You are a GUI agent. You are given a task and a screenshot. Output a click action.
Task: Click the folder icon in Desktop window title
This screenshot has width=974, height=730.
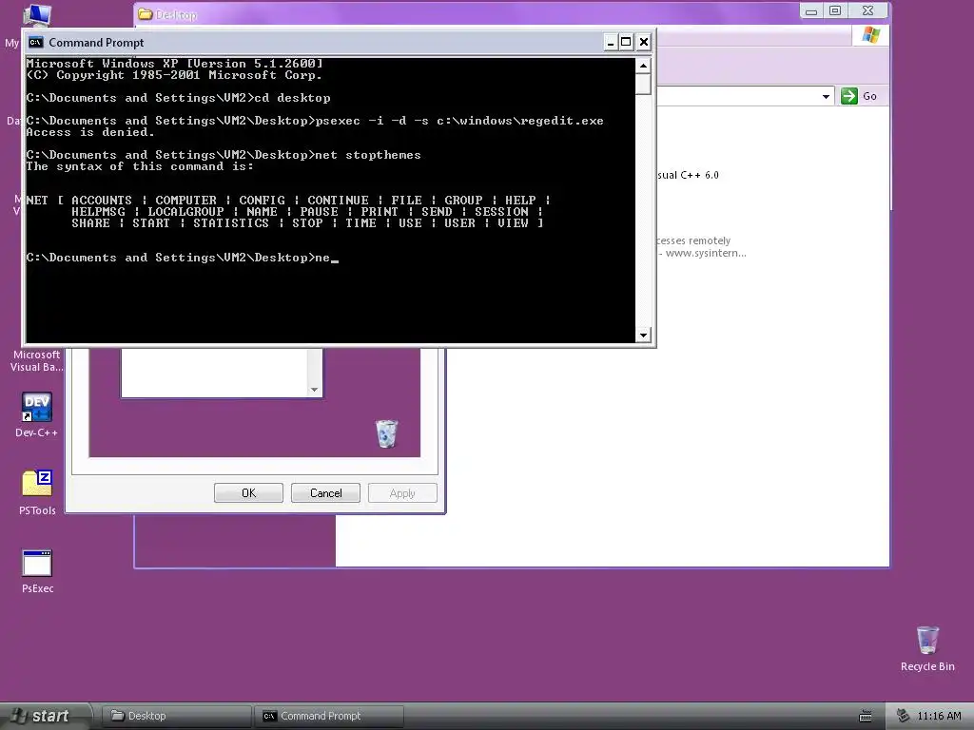146,13
